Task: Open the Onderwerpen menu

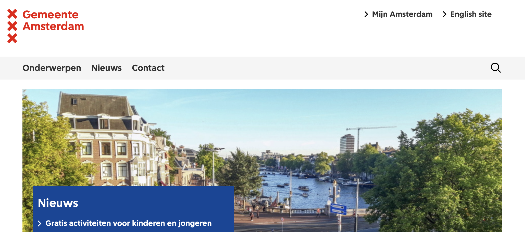Action: pyautogui.click(x=52, y=68)
